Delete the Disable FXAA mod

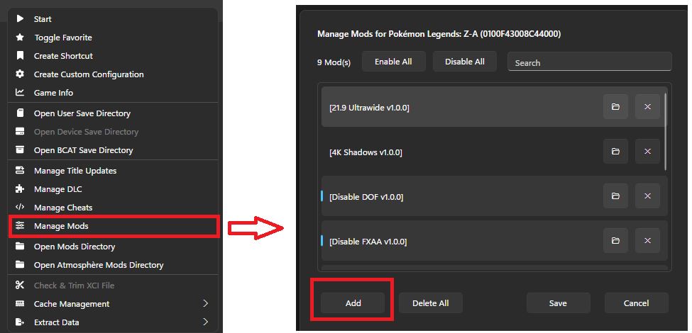click(x=647, y=240)
